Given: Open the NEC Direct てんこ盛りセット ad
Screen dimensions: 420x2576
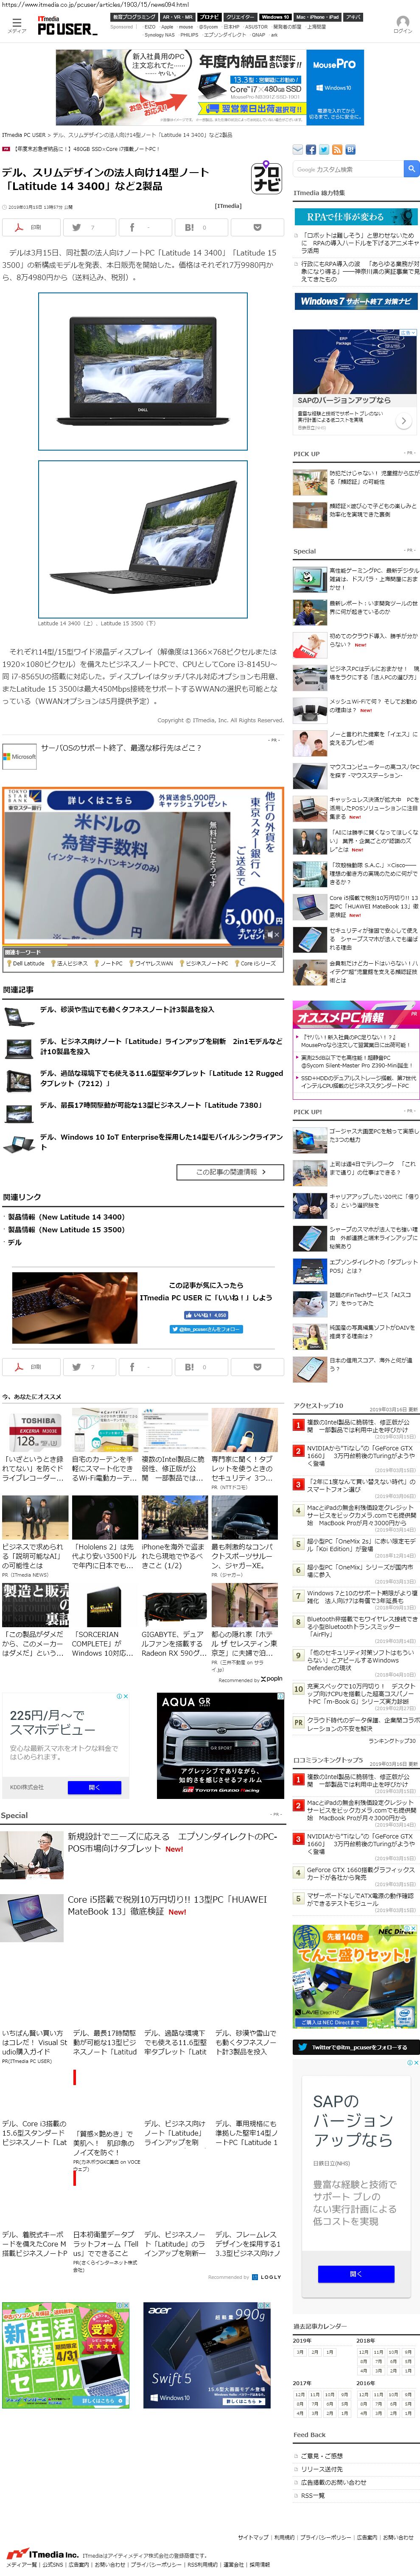Looking at the screenshot, I should pyautogui.click(x=355, y=1976).
